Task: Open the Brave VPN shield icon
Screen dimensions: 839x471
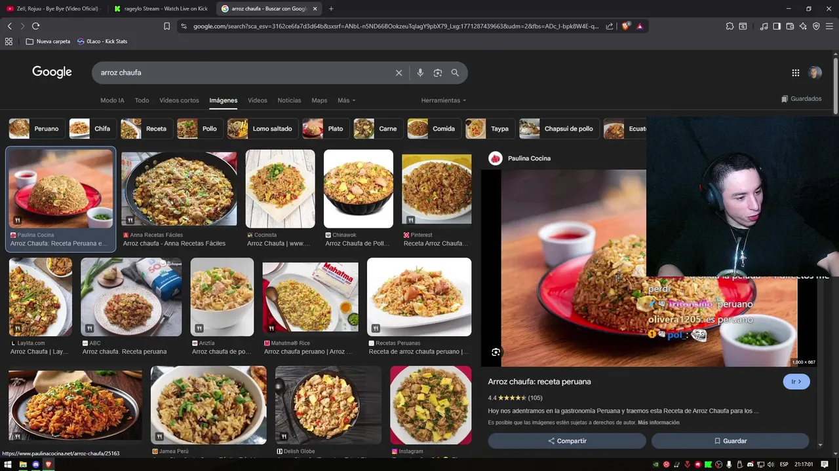Action: pos(816,26)
